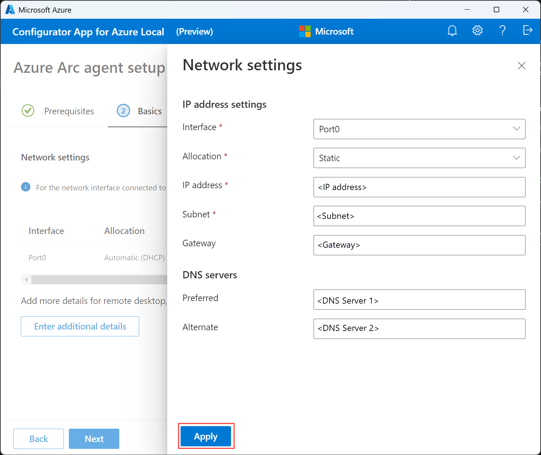Click the IP address input field

pyautogui.click(x=419, y=187)
